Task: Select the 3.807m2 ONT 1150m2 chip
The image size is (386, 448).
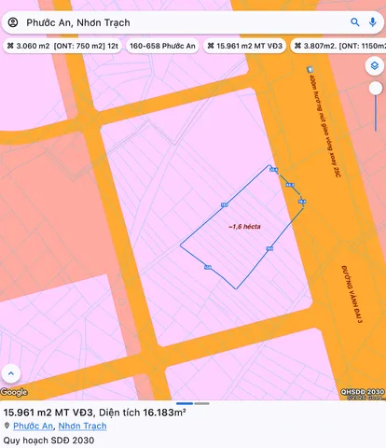Action: pyautogui.click(x=338, y=46)
